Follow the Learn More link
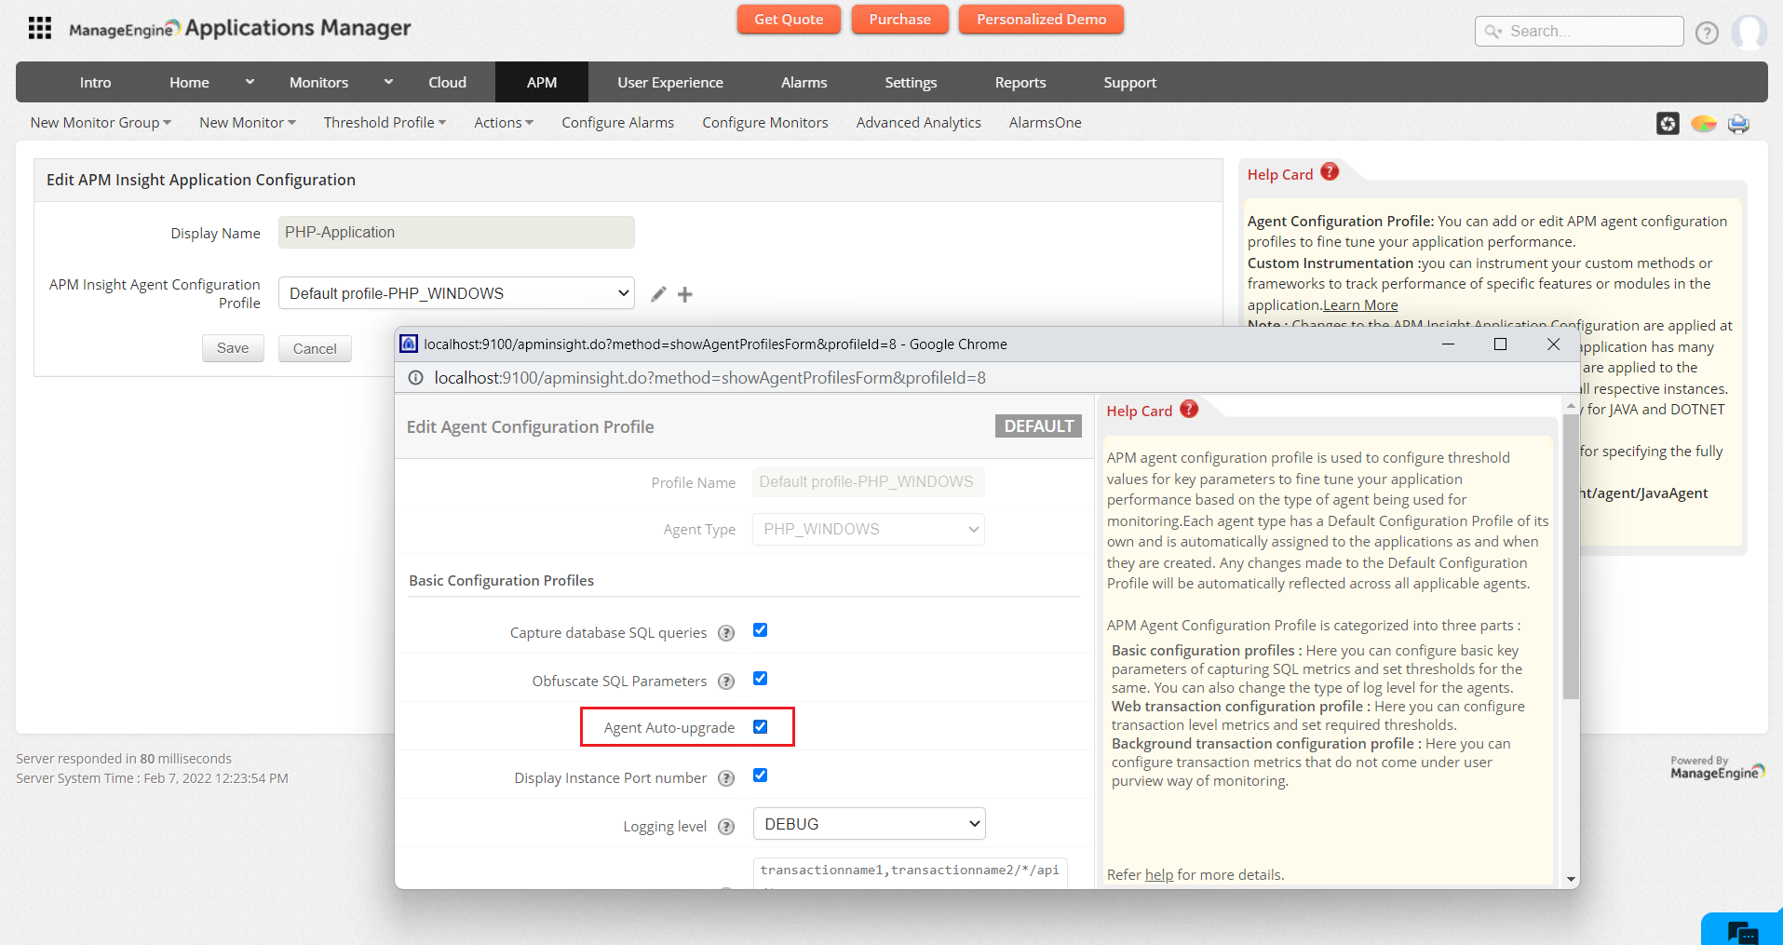Viewport: 1783px width, 945px height. pyautogui.click(x=1360, y=305)
